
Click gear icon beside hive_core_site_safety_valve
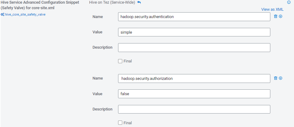(x=2, y=14)
